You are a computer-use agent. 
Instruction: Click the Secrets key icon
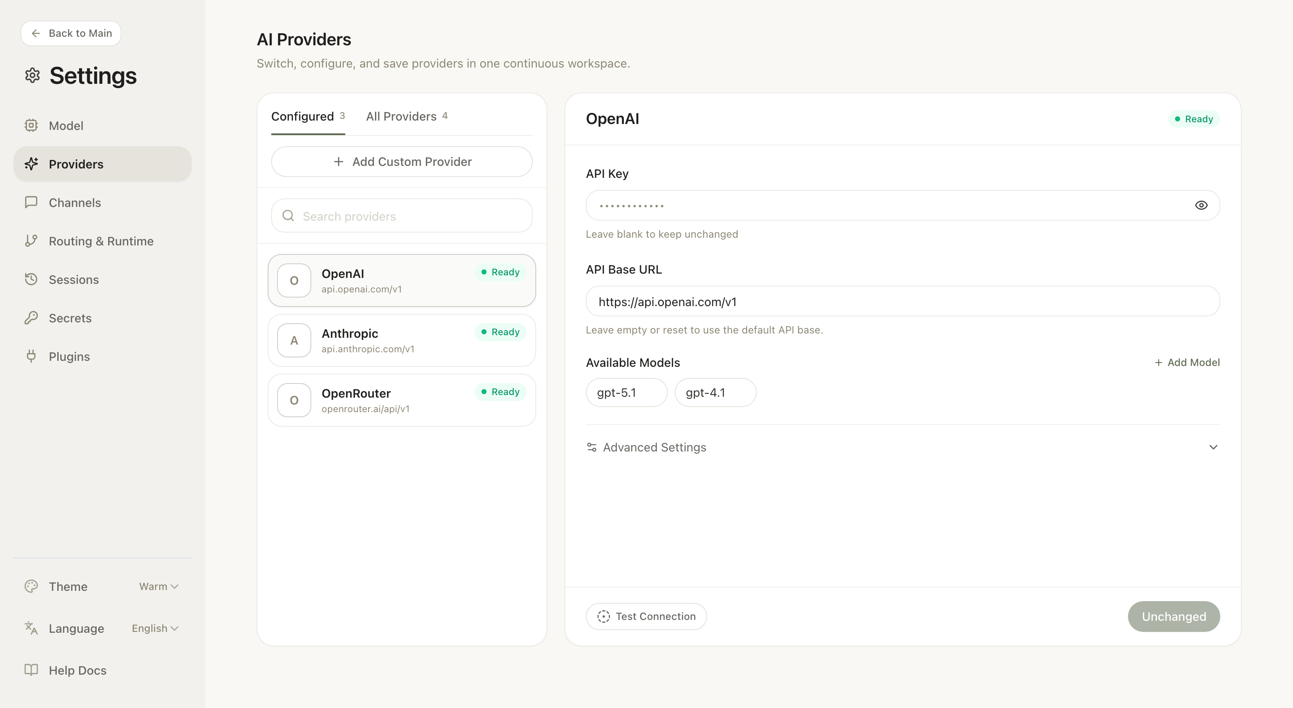(x=31, y=318)
